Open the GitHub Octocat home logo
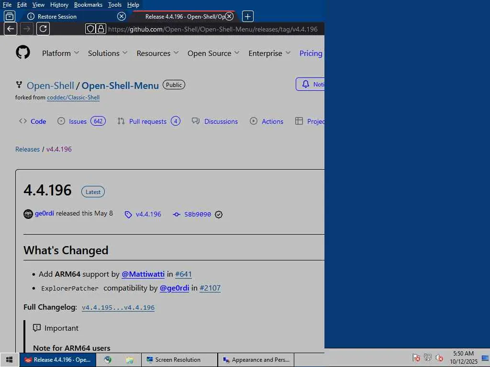The image size is (490, 367). coord(23,52)
